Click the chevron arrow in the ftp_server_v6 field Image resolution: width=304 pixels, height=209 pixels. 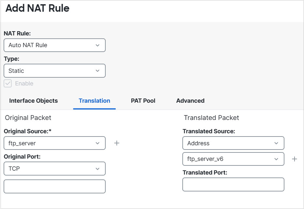pos(276,159)
